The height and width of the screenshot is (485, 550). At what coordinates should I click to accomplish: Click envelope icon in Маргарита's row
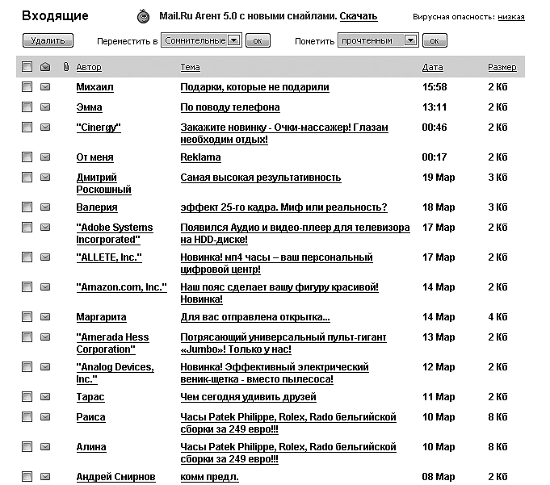[x=45, y=317]
